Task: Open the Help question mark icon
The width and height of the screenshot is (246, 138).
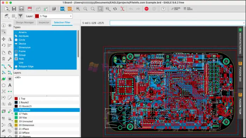Action: [x=163, y=9]
